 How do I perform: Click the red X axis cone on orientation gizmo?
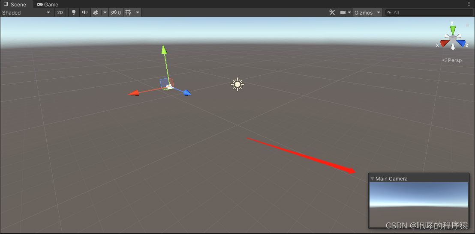click(445, 44)
